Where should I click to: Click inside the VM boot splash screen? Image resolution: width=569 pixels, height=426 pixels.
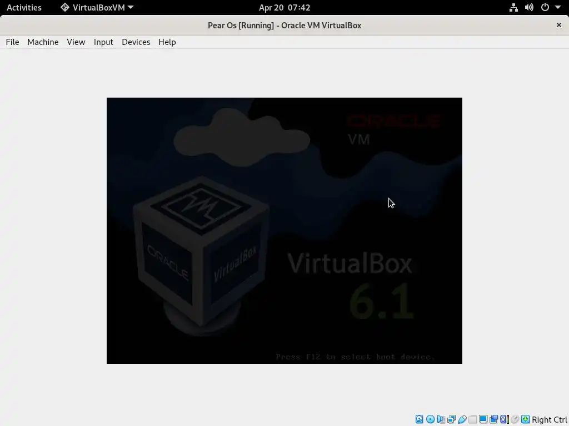pos(284,230)
